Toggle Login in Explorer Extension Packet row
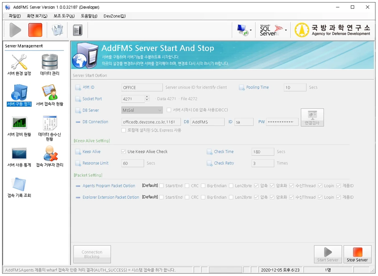Screen dimensions: 378x276 pos(320,197)
